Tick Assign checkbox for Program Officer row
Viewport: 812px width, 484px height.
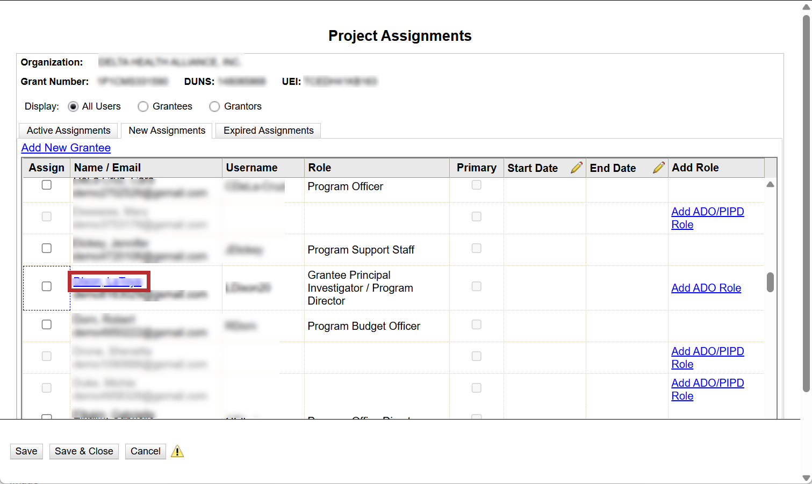point(47,185)
